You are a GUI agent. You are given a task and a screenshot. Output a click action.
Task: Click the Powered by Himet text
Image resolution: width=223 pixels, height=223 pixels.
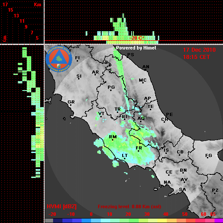[x=136, y=48]
